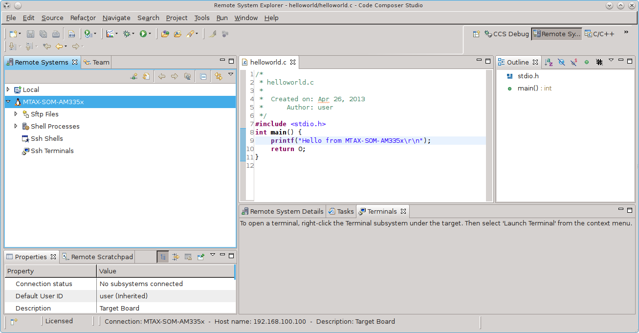The height and width of the screenshot is (333, 639).
Task: Click the Debug bug icon
Action: tap(127, 34)
